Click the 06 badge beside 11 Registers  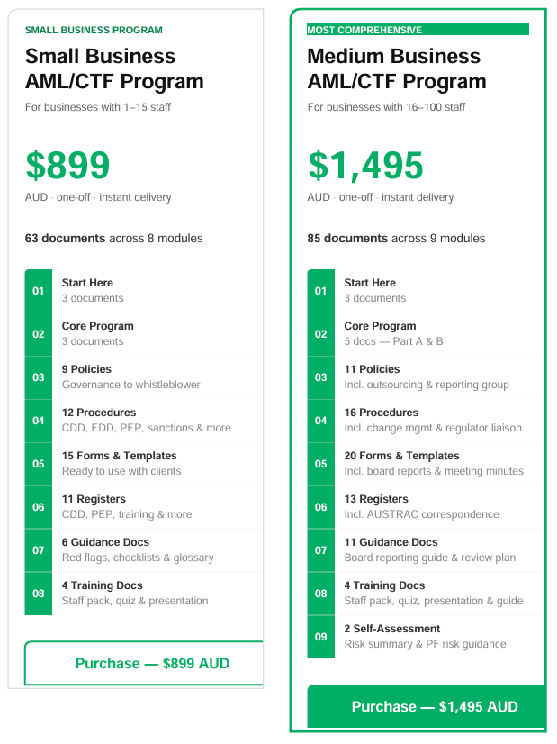[39, 507]
